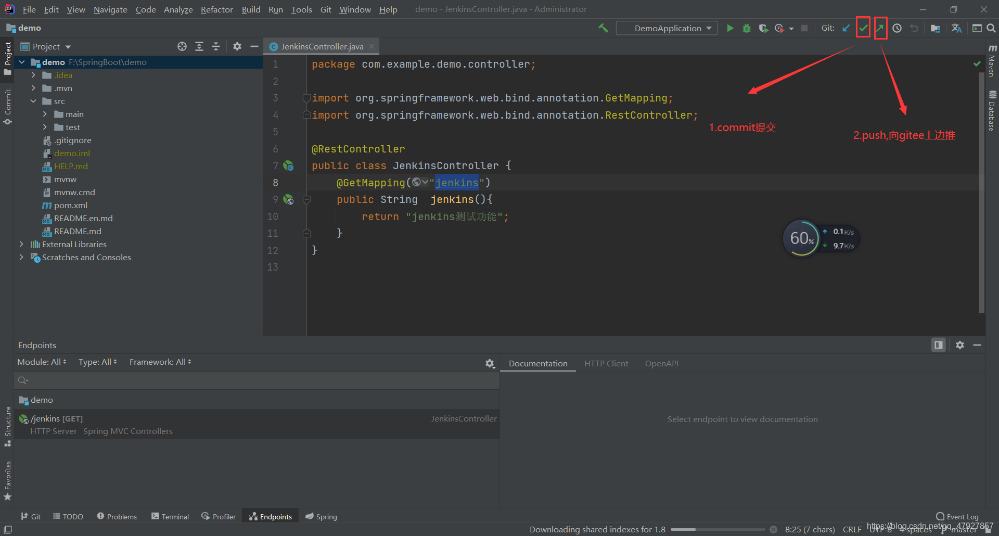This screenshot has width=999, height=536.
Task: Toggle Endpoints details side panel layout
Action: click(x=939, y=345)
